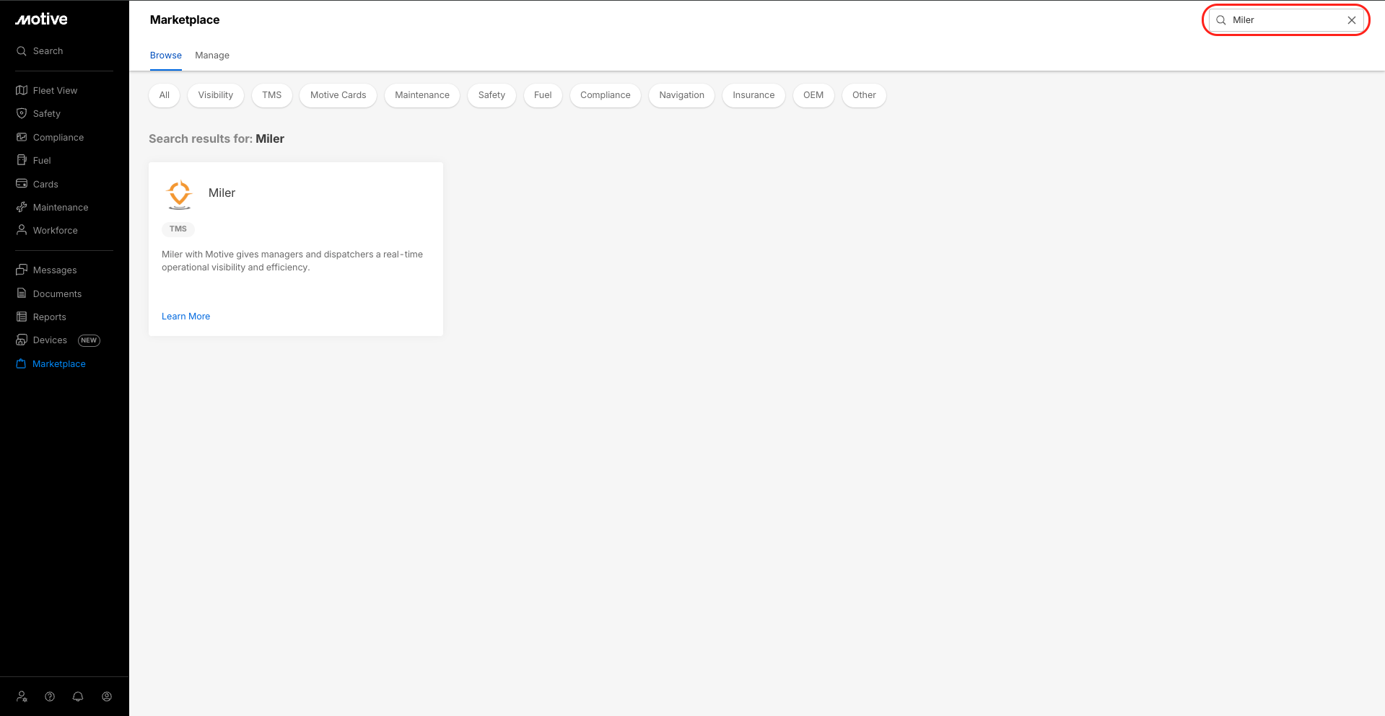Click the Miler description text
Image resolution: width=1385 pixels, height=716 pixels.
[292, 261]
